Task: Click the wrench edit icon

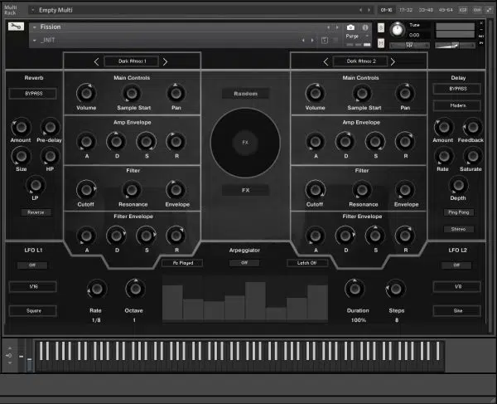Action: [16, 27]
